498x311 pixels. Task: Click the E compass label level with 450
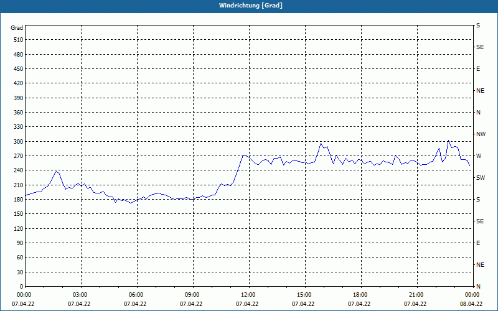tap(478, 69)
